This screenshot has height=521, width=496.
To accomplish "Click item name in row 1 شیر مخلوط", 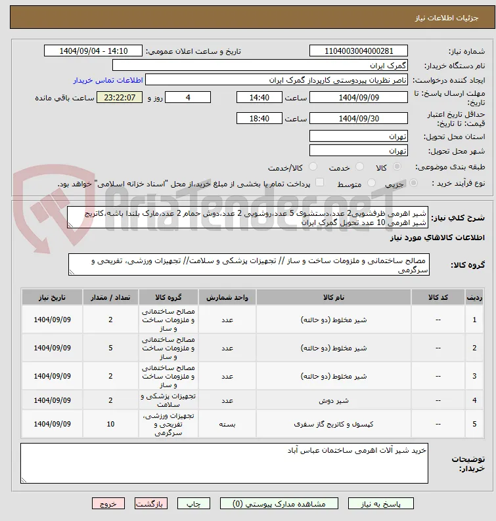I will [333, 320].
